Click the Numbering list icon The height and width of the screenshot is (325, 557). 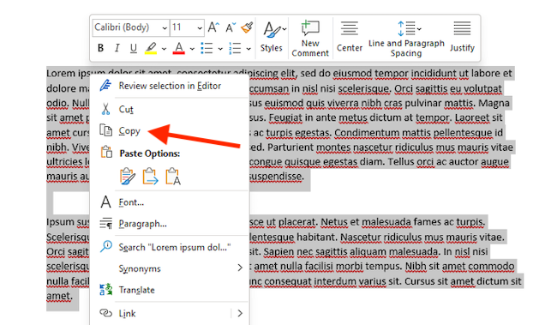(235, 48)
